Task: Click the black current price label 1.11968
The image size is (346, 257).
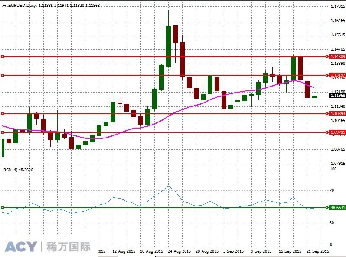Action: pos(337,95)
